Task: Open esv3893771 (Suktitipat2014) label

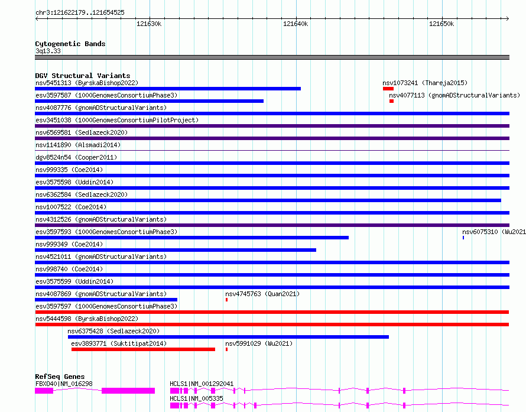Action: coord(119,343)
